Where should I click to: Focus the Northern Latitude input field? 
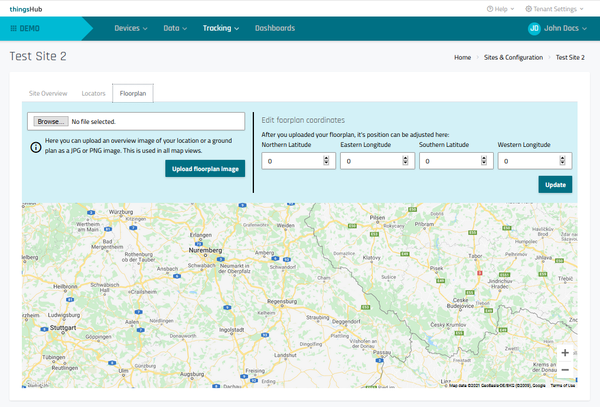pyautogui.click(x=292, y=161)
